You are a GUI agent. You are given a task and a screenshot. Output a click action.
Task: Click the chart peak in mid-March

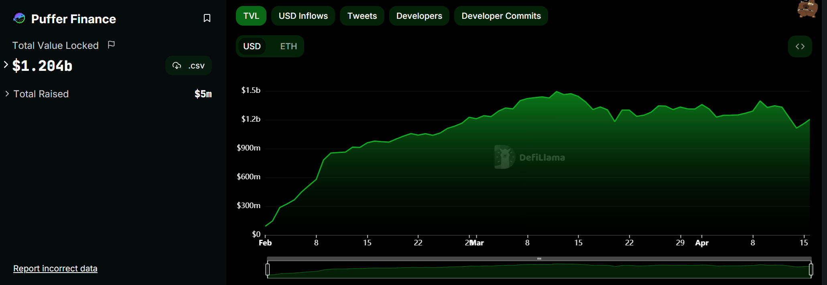pos(557,92)
